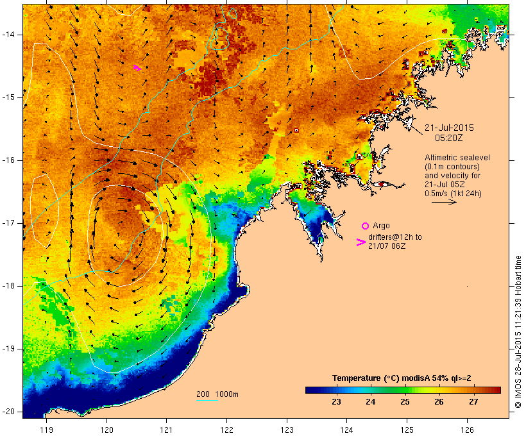The height and width of the screenshot is (436, 526).
Task: Click the 'Argo' legend label
Action: [381, 226]
